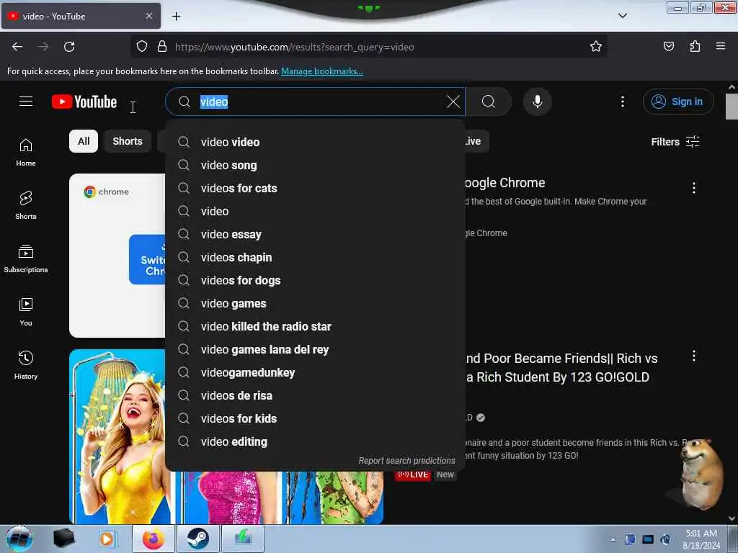Open options menu for Rich vs Poor video
Viewport: 738px width, 553px height.
(693, 356)
